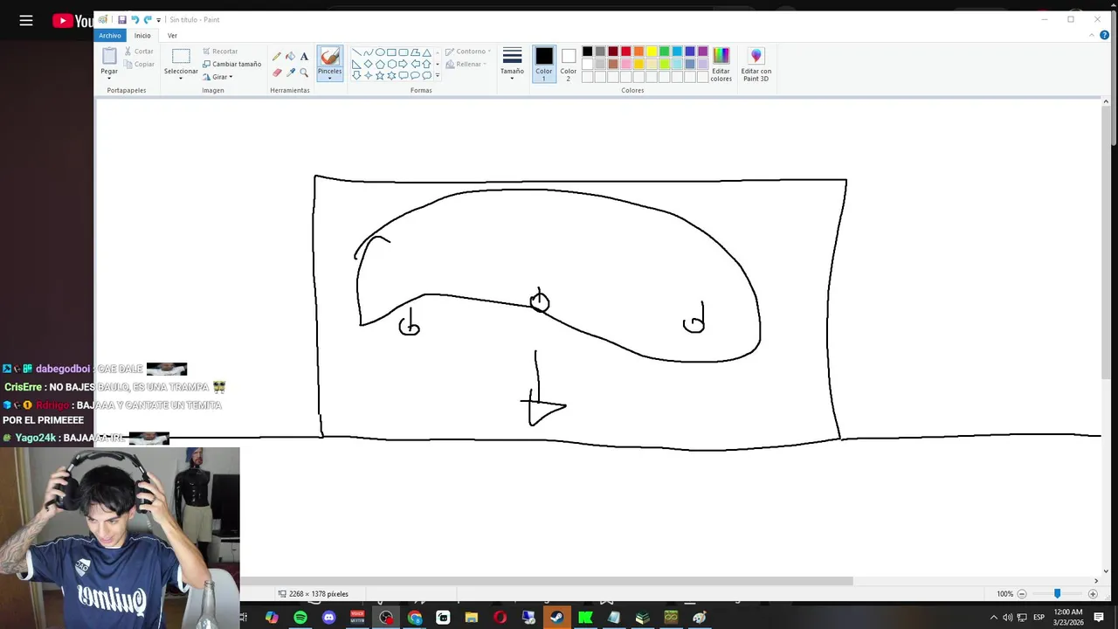Choose the Pentagon shape in Formas
The image size is (1118, 629).
pyautogui.click(x=380, y=64)
